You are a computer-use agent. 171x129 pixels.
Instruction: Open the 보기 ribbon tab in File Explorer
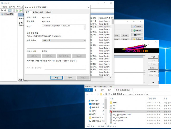coord(109,90)
